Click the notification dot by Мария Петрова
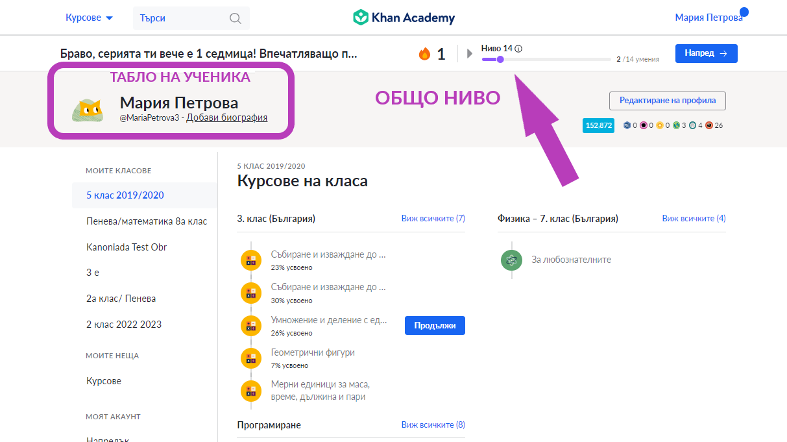The height and width of the screenshot is (442, 787). 744,12
